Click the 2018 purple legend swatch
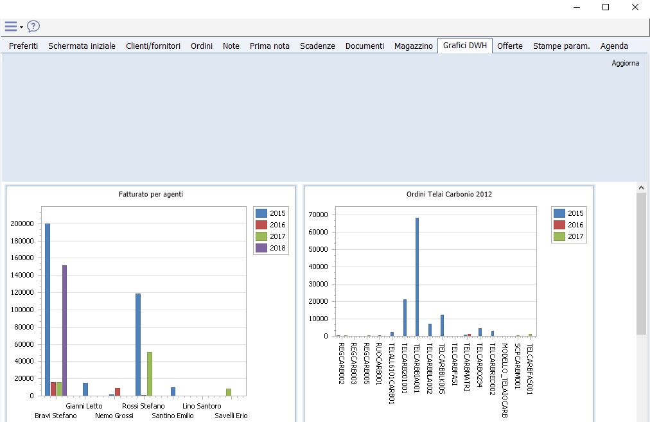Image resolution: width=650 pixels, height=422 pixels. tap(261, 248)
